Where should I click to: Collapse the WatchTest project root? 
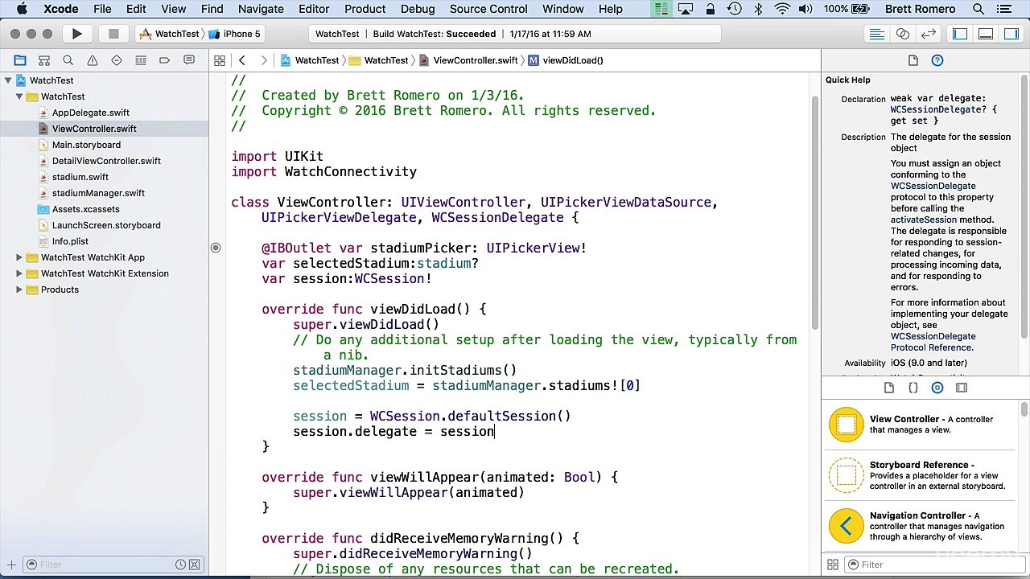[8, 80]
